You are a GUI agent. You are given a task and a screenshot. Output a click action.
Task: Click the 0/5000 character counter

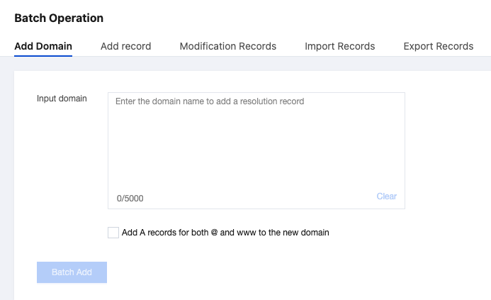point(130,199)
